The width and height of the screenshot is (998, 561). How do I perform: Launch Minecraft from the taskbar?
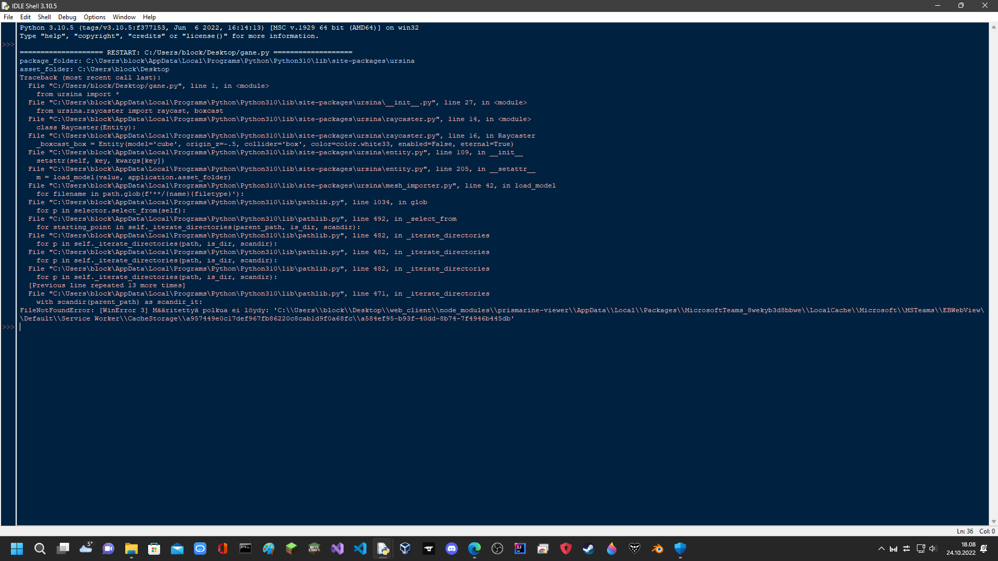[291, 549]
